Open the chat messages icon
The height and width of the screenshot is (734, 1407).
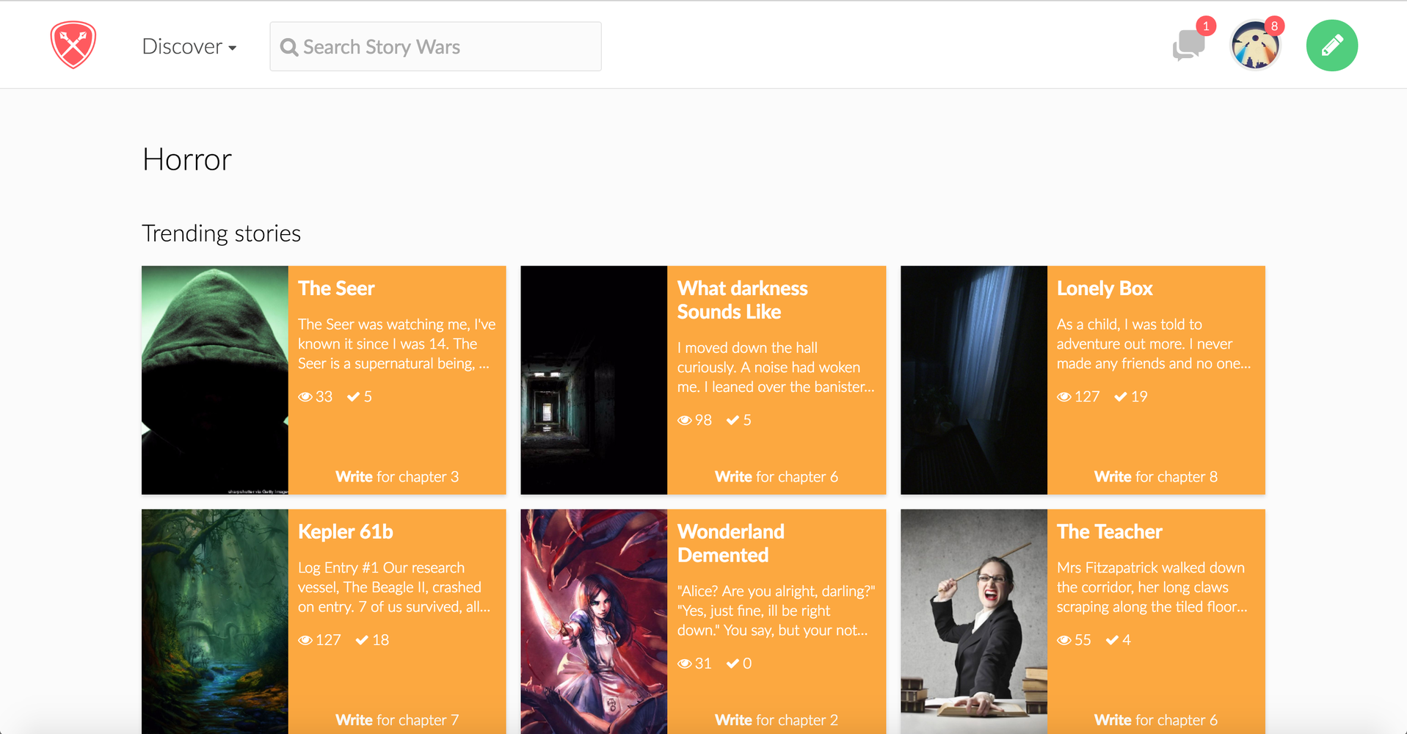point(1188,46)
